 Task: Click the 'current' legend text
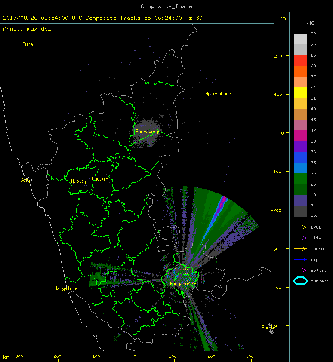pyautogui.click(x=320, y=281)
